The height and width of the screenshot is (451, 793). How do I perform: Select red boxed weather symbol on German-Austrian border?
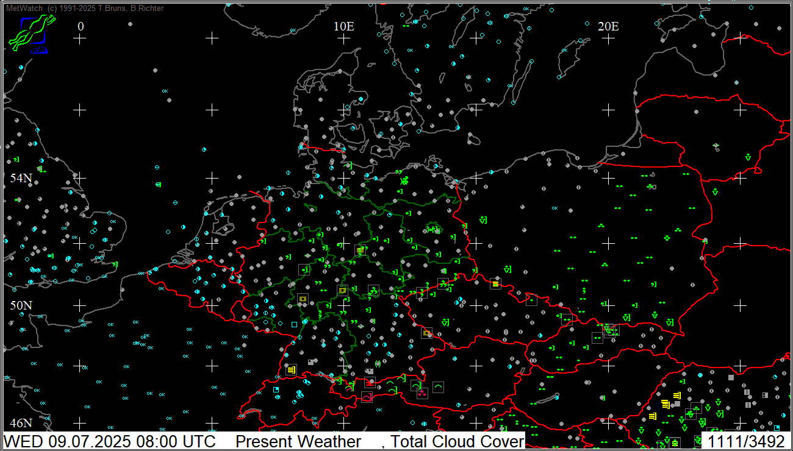point(370,383)
